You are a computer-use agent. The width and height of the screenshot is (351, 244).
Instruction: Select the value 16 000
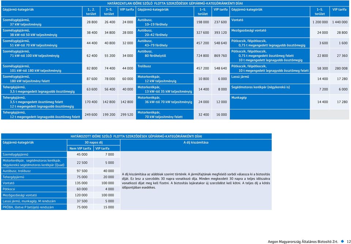coord(222,115)
